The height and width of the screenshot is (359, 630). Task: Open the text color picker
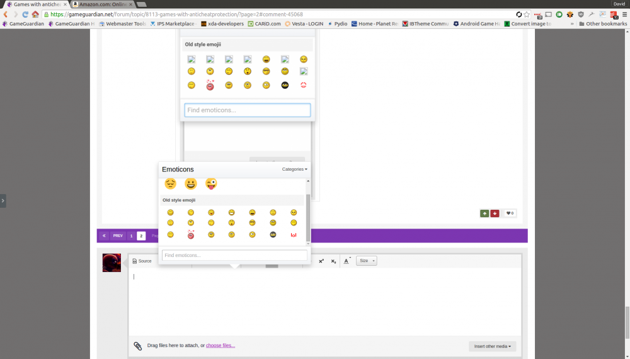347,261
